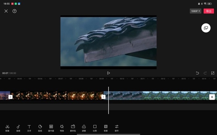Open the Sticker (贴纸) tool
The width and height of the screenshot is (217, 135).
click(x=40, y=128)
